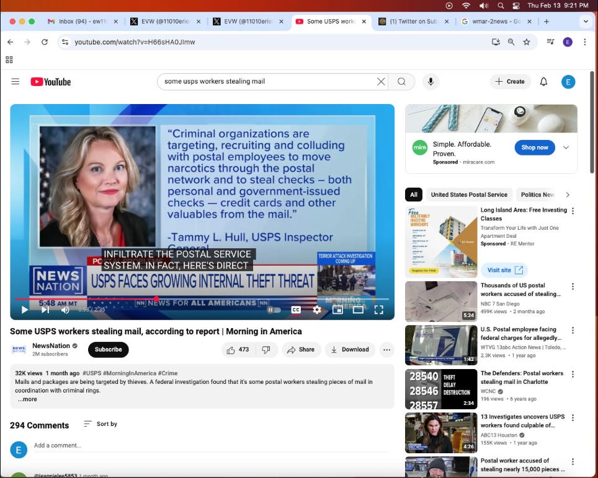Screen dimensions: 598x478
Task: Select United States Postal Service chip
Action: point(469,194)
